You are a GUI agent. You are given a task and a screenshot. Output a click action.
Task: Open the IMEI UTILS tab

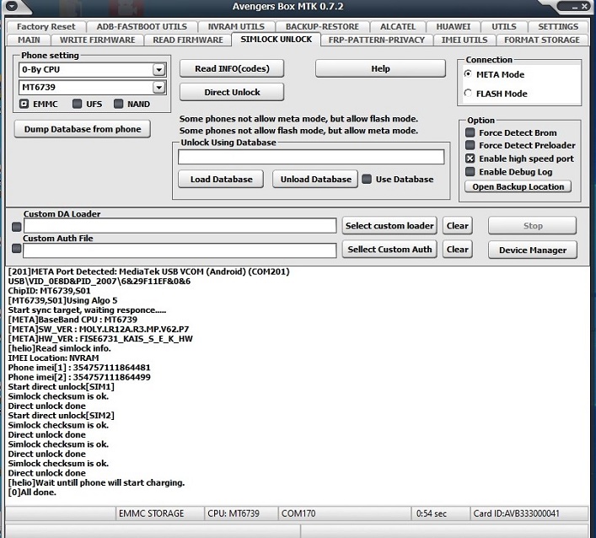coord(464,40)
